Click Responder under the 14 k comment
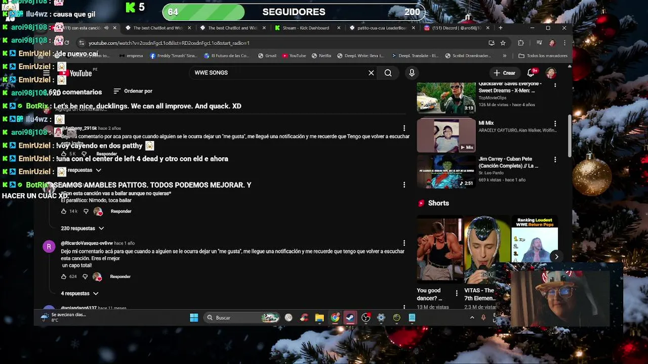648x364 pixels. click(x=120, y=211)
